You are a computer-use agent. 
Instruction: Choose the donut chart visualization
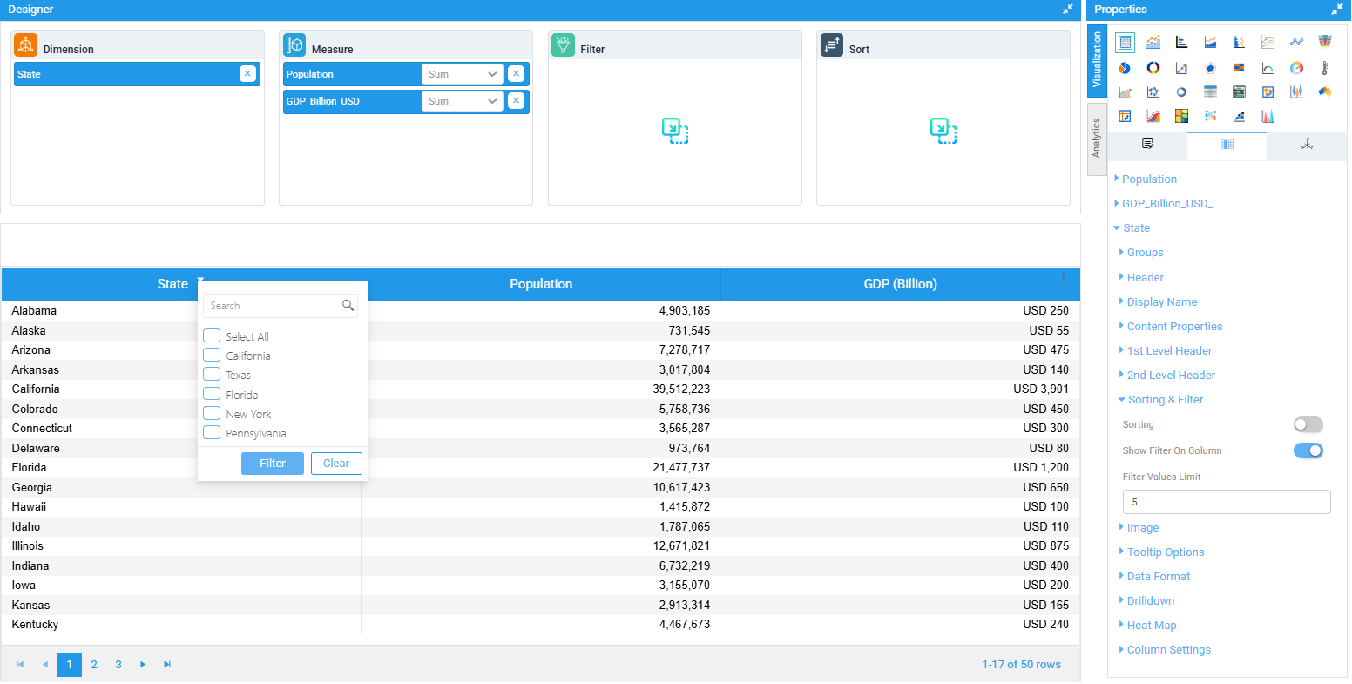[1153, 68]
